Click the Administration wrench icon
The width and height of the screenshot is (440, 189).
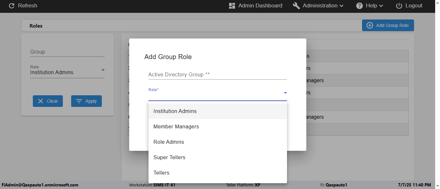296,6
